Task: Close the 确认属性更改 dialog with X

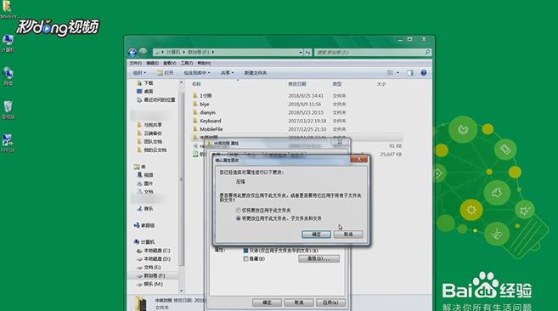Action: pos(359,159)
